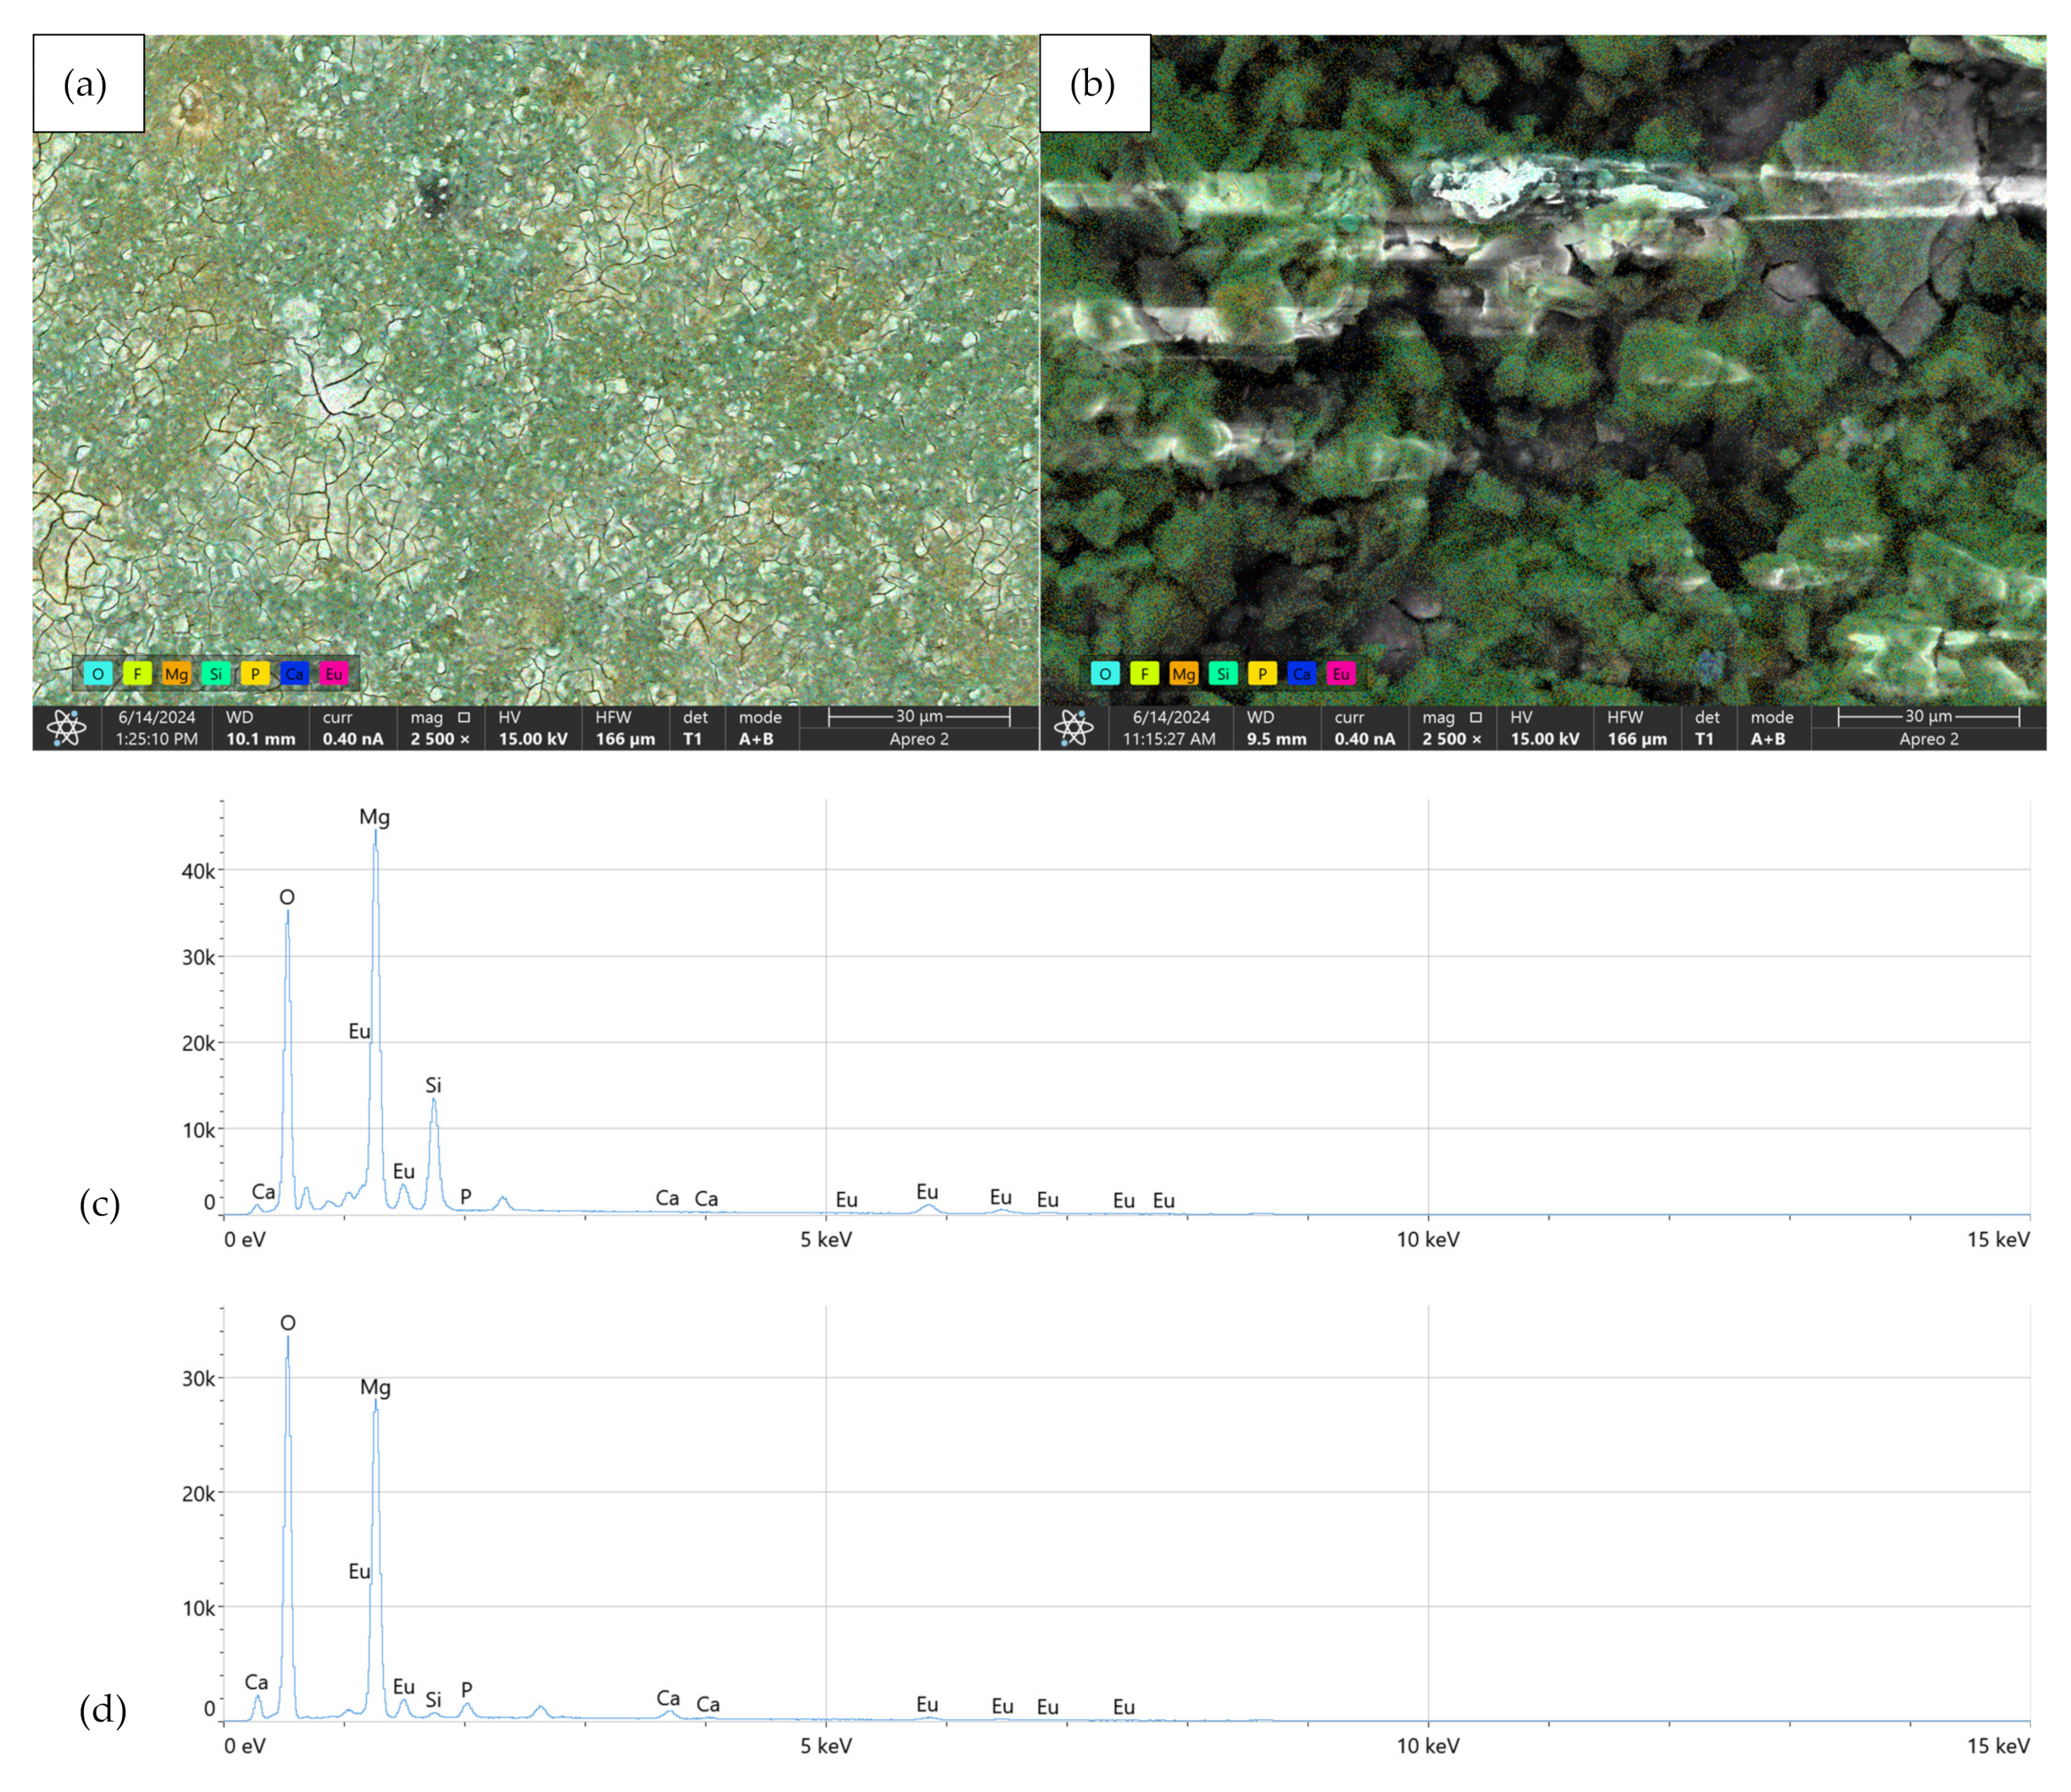Click the 10 keV axis tick in spectrum (c)

click(x=1427, y=1240)
